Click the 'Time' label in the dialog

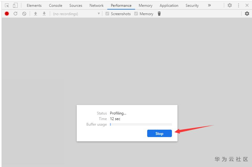pyautogui.click(x=103, y=119)
